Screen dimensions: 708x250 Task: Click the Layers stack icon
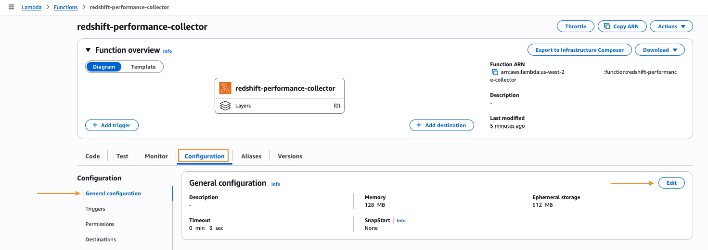point(225,106)
